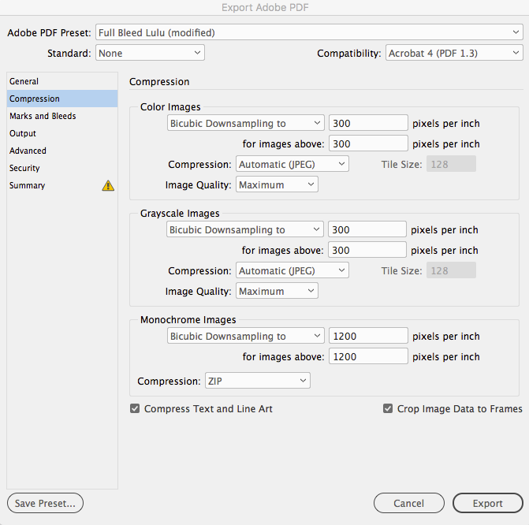Open the Compatibility dropdown
Image resolution: width=529 pixels, height=525 pixels.
(x=454, y=53)
